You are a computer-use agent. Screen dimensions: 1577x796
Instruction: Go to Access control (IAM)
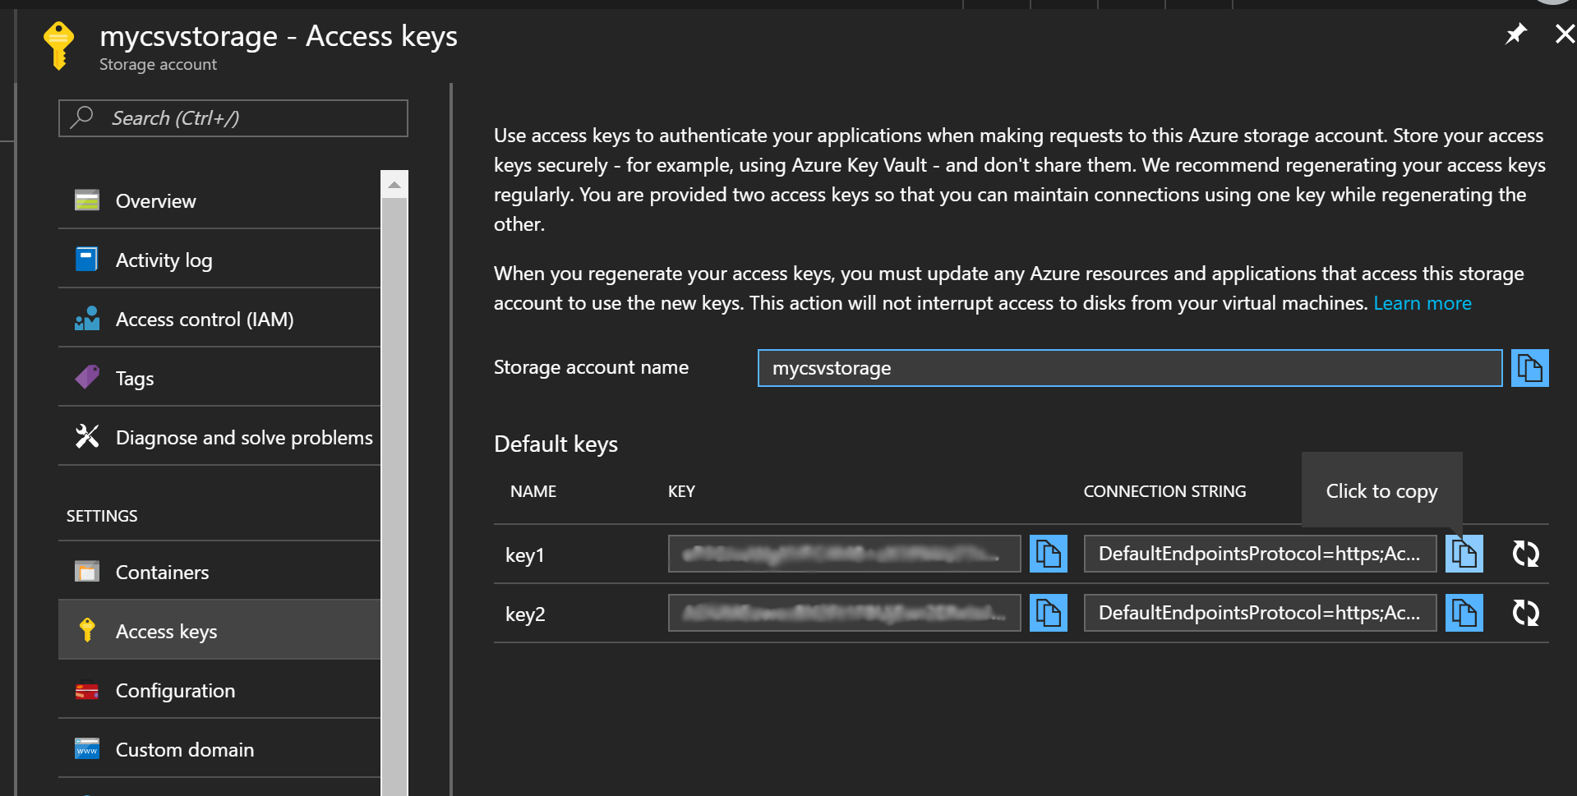[219, 319]
